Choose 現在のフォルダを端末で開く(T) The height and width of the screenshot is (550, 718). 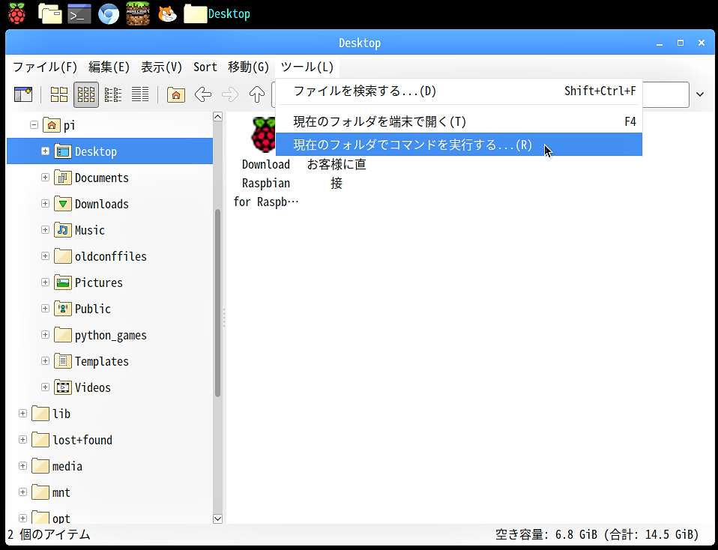point(459,122)
